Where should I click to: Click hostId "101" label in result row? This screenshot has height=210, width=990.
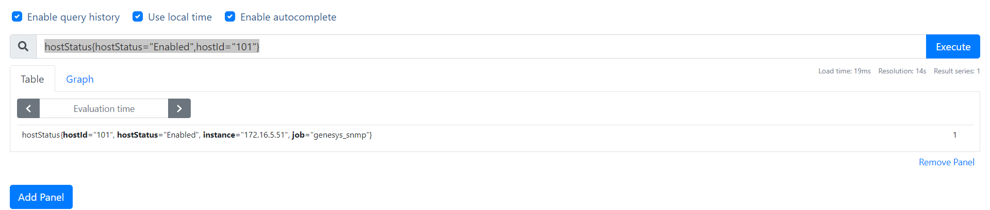[x=87, y=135]
